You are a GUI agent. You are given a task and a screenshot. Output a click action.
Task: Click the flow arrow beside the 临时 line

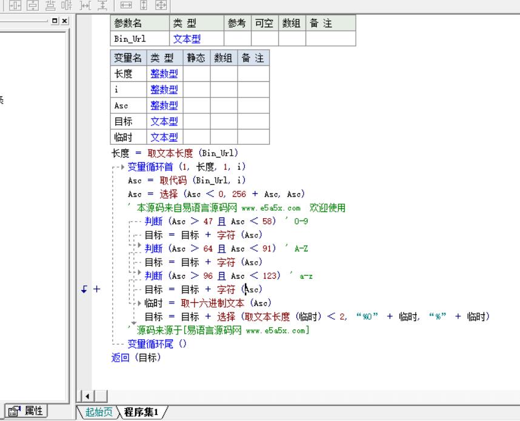(x=139, y=303)
